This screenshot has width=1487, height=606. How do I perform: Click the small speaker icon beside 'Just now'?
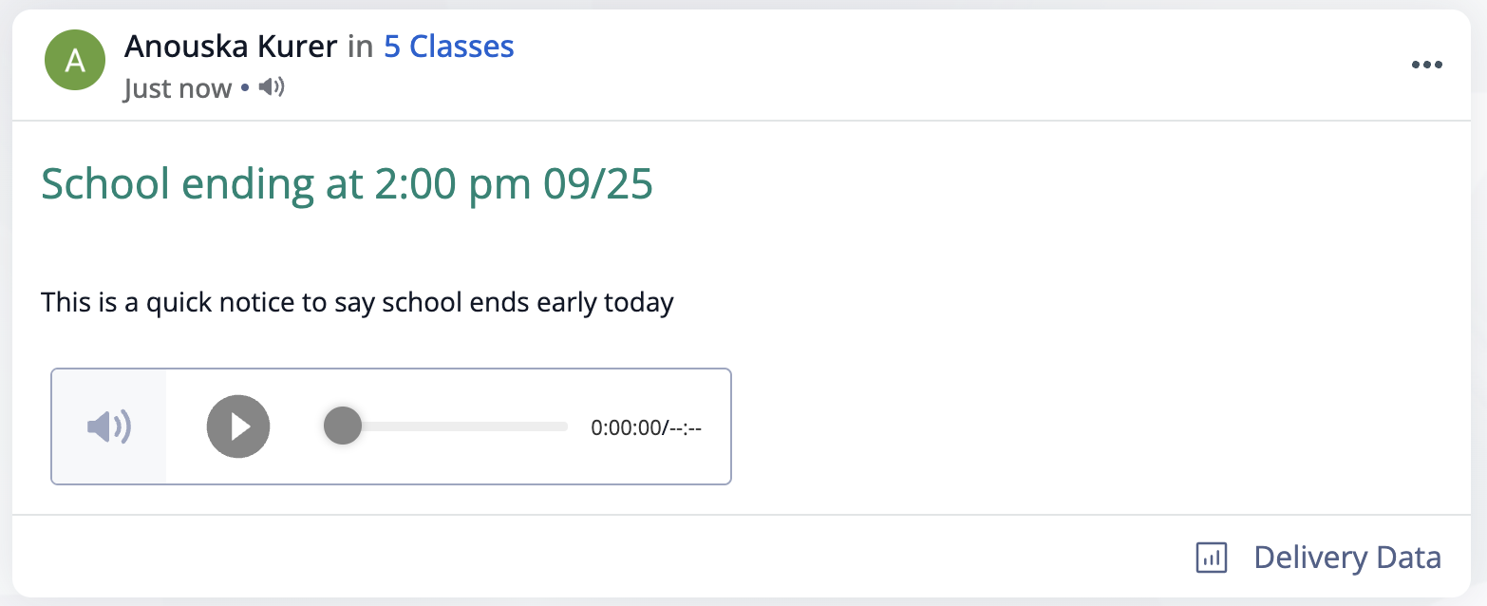(272, 87)
